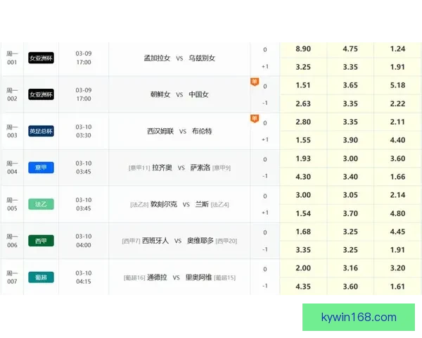Choose handicap draw odds 3.90 in match 003
Screen dimensions: 422x338
tap(350, 140)
